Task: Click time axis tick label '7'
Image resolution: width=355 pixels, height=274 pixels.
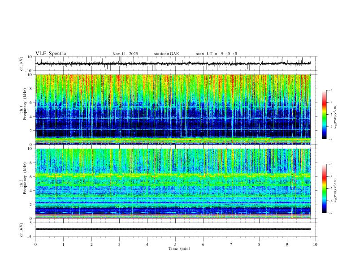Action: pyautogui.click(x=231, y=244)
